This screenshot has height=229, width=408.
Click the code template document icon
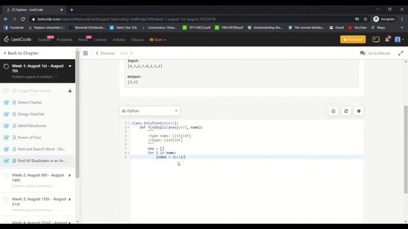[333, 111]
